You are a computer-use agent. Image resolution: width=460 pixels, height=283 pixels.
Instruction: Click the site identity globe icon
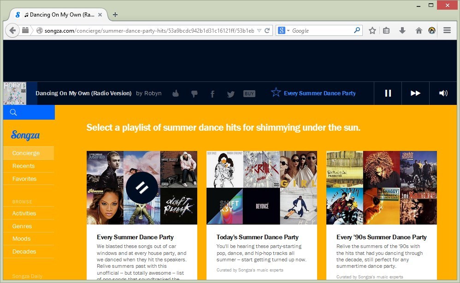click(39, 30)
